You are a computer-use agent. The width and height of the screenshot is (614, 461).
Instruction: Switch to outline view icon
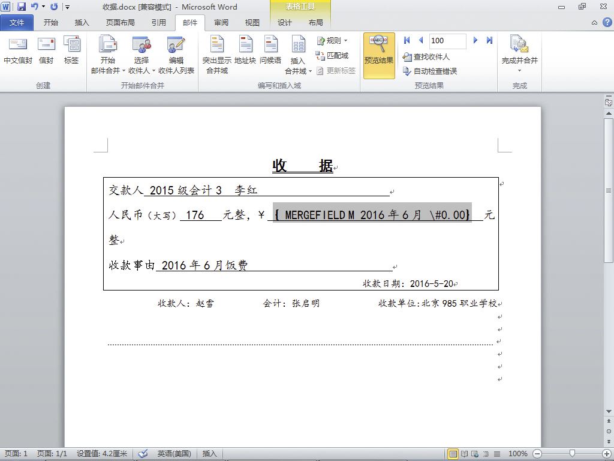click(486, 454)
